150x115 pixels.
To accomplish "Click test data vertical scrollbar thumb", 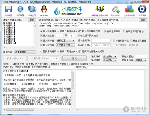I will click(72, 81).
